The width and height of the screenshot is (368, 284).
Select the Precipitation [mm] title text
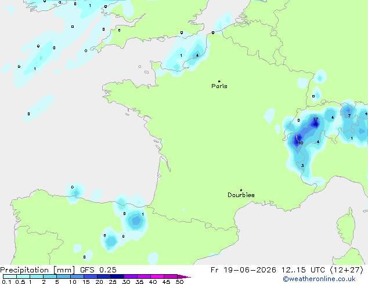[38, 270]
